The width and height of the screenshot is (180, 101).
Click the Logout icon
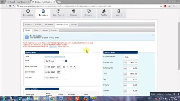coord(119,11)
